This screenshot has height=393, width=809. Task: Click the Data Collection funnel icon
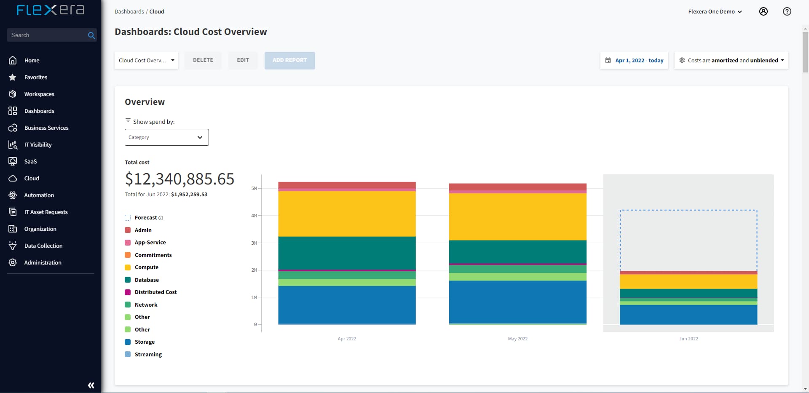(x=13, y=246)
